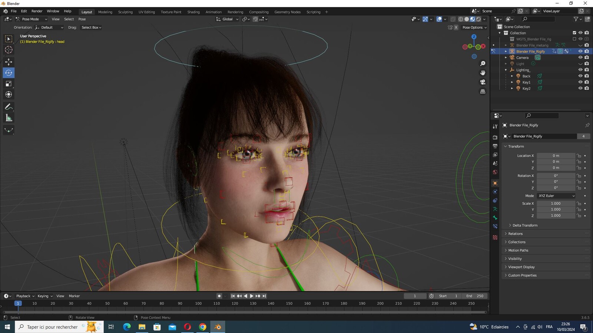The image size is (593, 333).
Task: Activate the Annotate pencil tool
Action: pos(9,107)
